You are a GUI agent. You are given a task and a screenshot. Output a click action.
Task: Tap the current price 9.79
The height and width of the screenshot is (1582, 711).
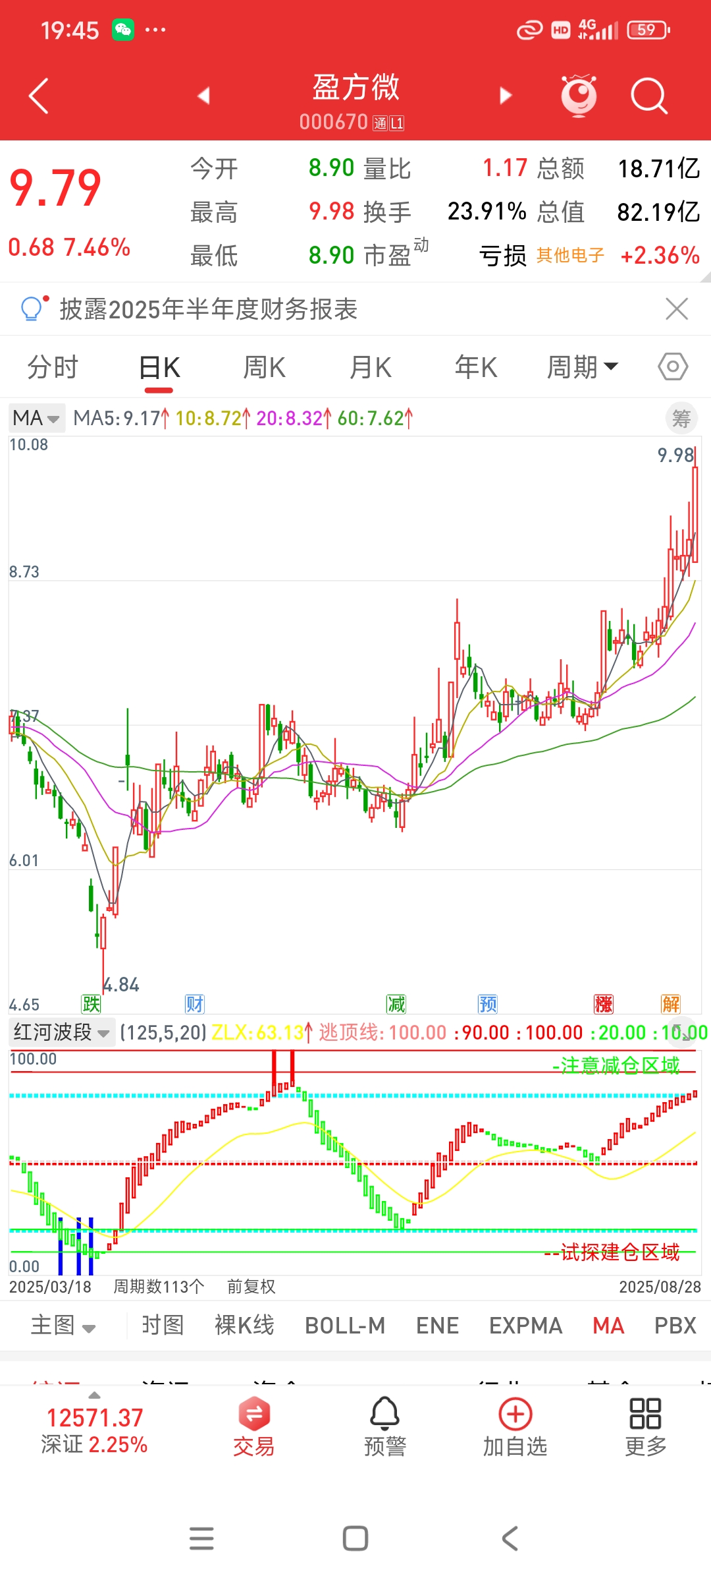tap(55, 189)
